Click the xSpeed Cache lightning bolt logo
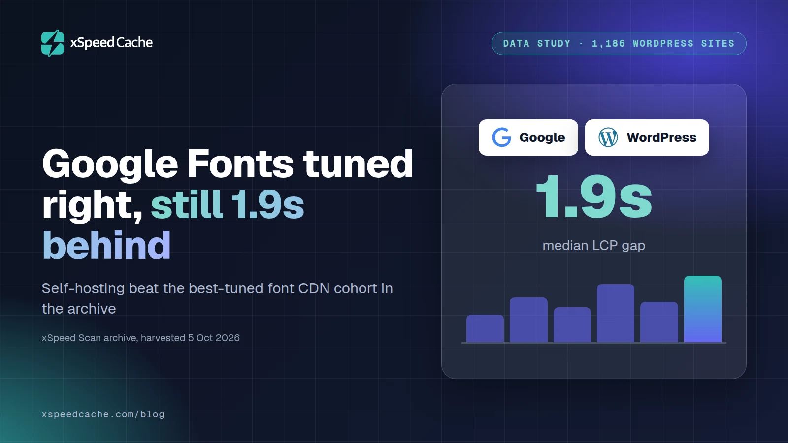The image size is (788, 443). pos(53,43)
